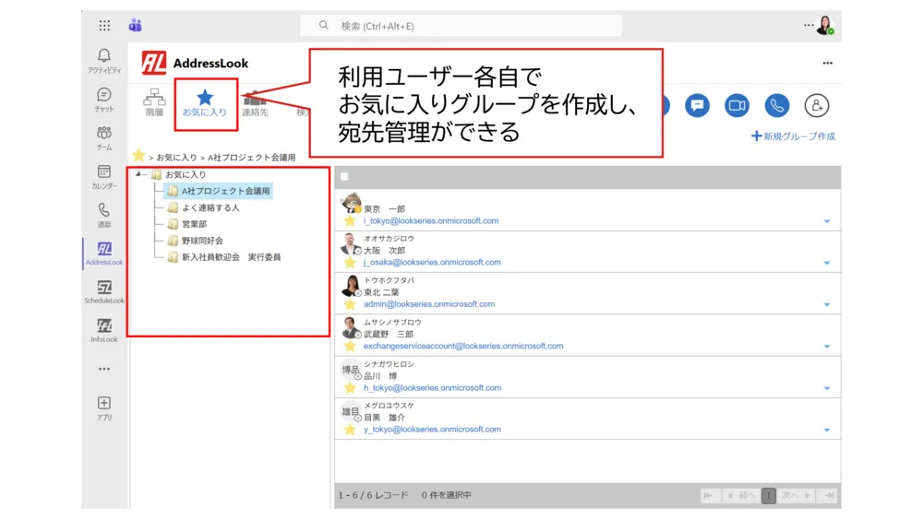Image resolution: width=923 pixels, height=519 pixels.
Task: Open the AddressLook sidebar app
Action: (104, 254)
